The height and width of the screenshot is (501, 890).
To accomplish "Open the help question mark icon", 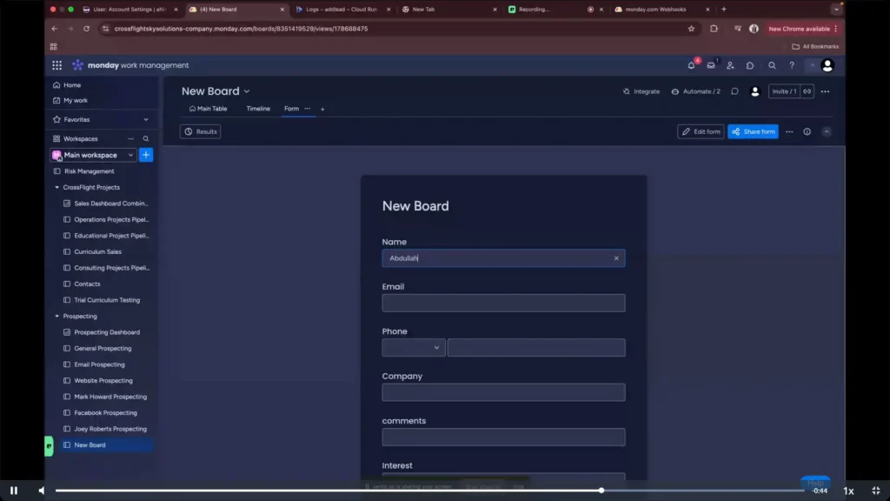I will (x=792, y=65).
